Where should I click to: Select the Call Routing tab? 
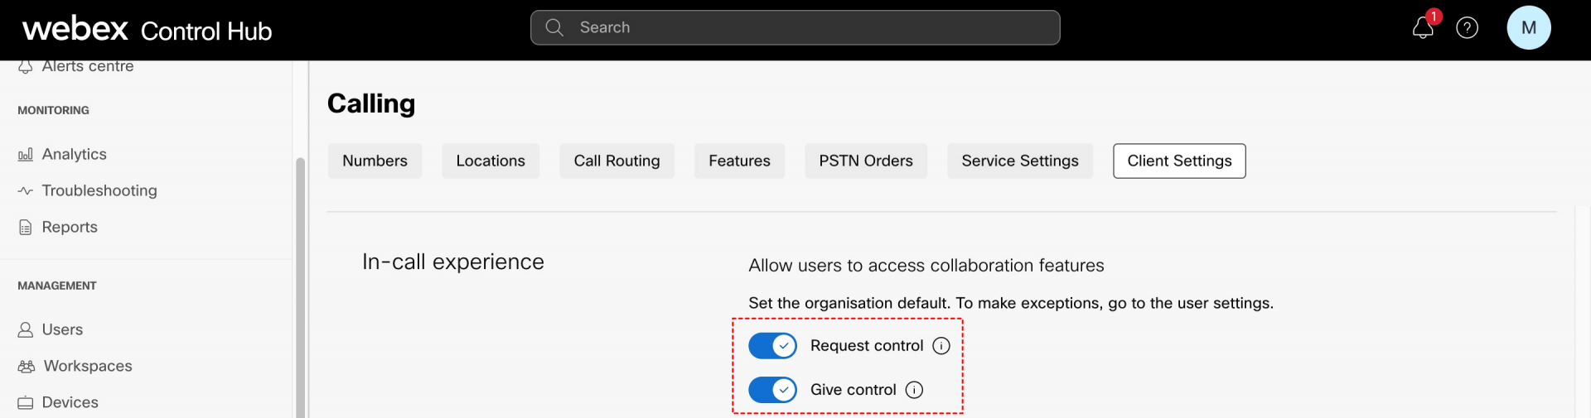pos(617,161)
